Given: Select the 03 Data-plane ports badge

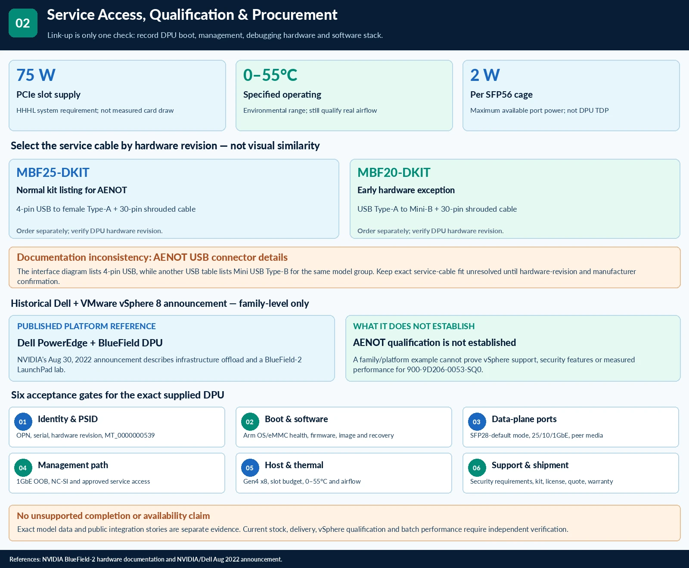Looking at the screenshot, I should click(477, 422).
